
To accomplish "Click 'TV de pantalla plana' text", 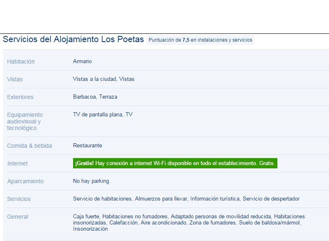I will [x=97, y=114].
